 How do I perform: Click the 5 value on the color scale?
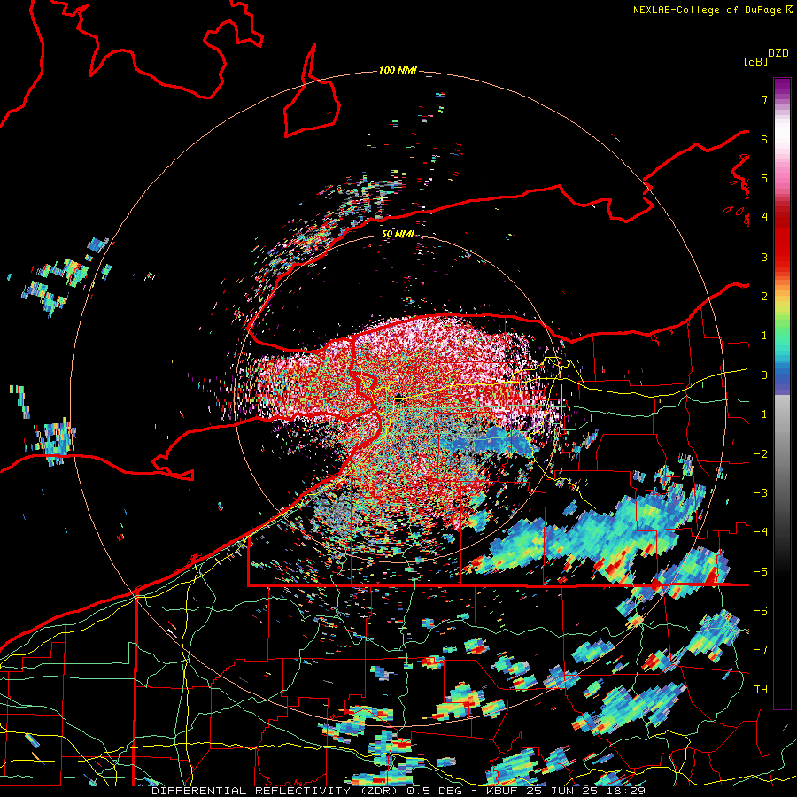pyautogui.click(x=764, y=178)
